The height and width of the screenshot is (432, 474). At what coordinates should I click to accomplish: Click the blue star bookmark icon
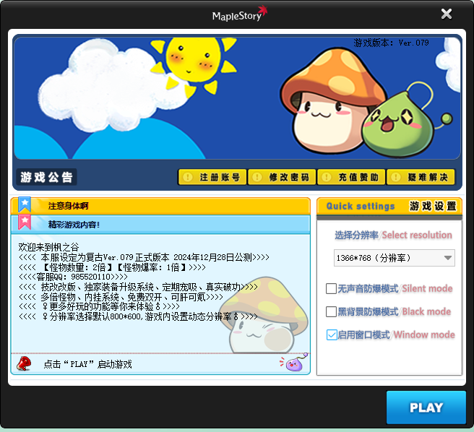pos(24,204)
